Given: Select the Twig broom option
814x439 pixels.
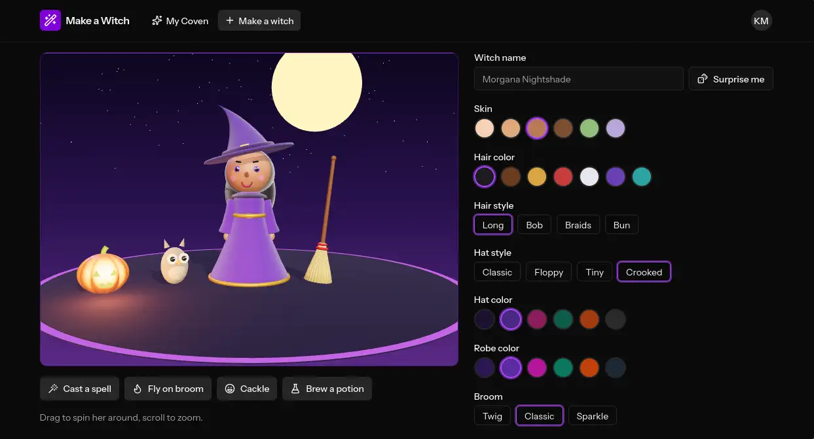Looking at the screenshot, I should 492,416.
